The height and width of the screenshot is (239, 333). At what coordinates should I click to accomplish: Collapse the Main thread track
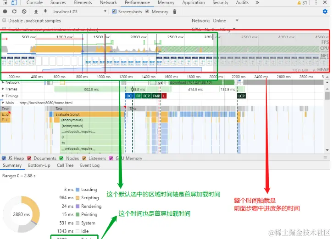coord(3,103)
